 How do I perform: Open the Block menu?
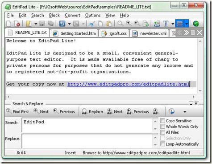(x=54, y=15)
